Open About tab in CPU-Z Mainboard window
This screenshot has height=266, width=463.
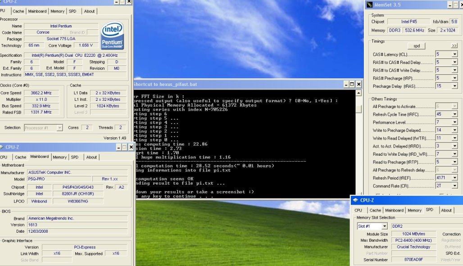[91, 158]
